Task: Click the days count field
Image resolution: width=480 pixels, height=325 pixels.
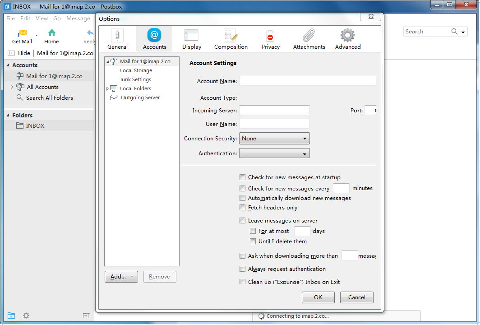Action: 302,231
